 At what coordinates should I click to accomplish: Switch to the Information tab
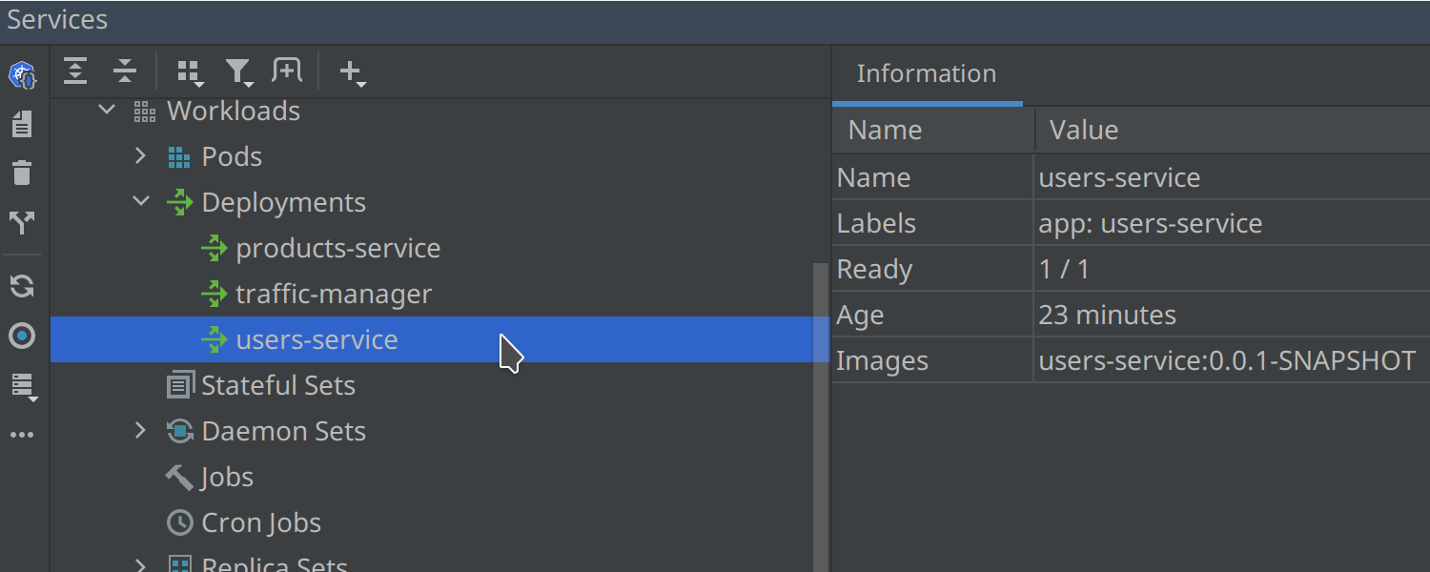tap(927, 73)
